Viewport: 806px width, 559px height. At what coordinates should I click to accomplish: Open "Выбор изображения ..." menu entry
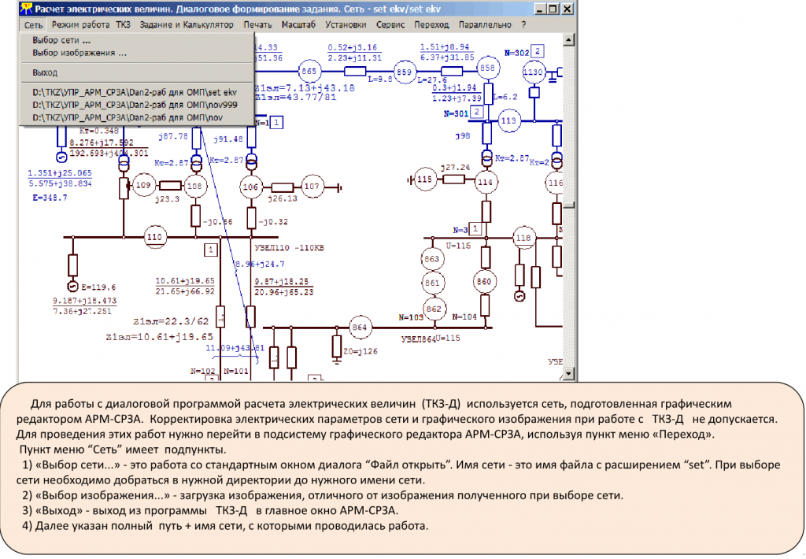79,54
